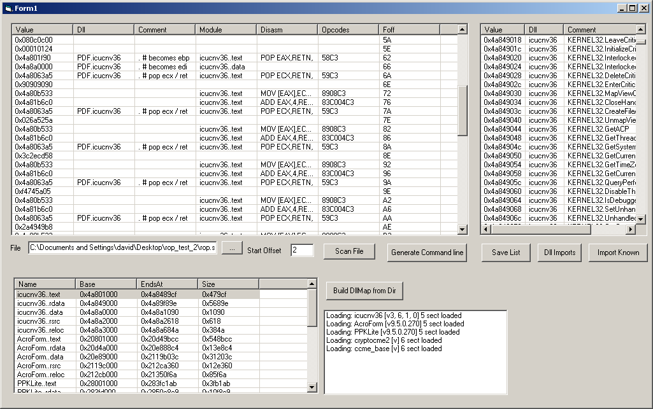Click module list scroll down arrow

point(312,387)
